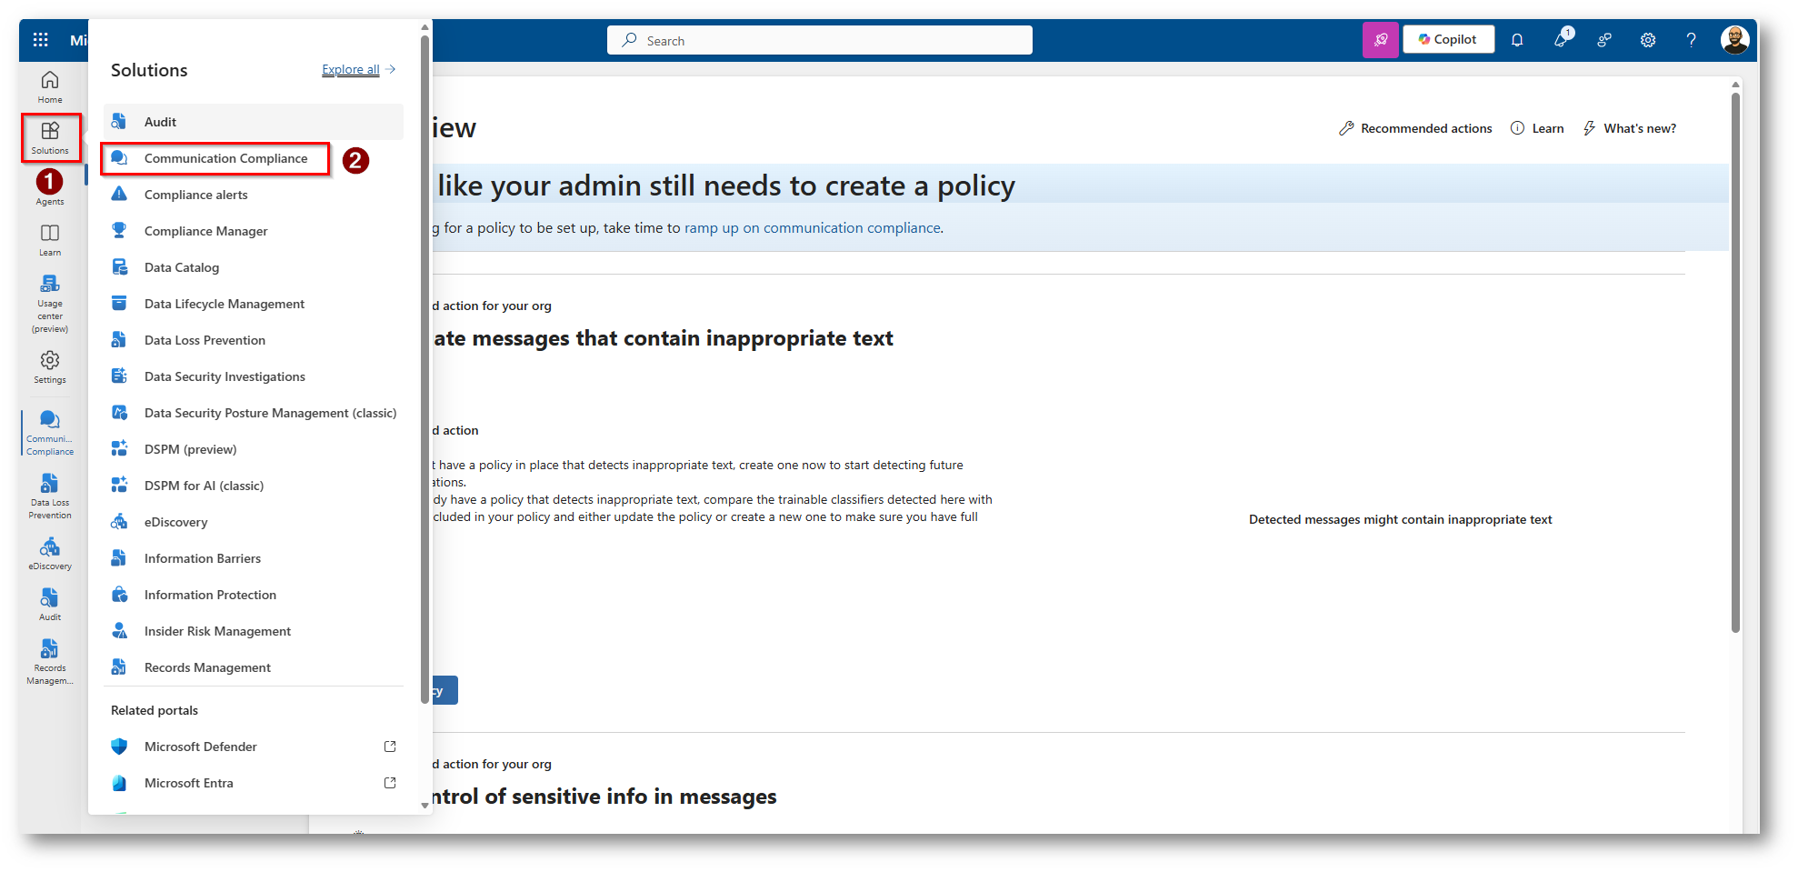Select Communication Compliance in Solutions list
Image resolution: width=1798 pixels, height=872 pixels.
click(x=225, y=158)
